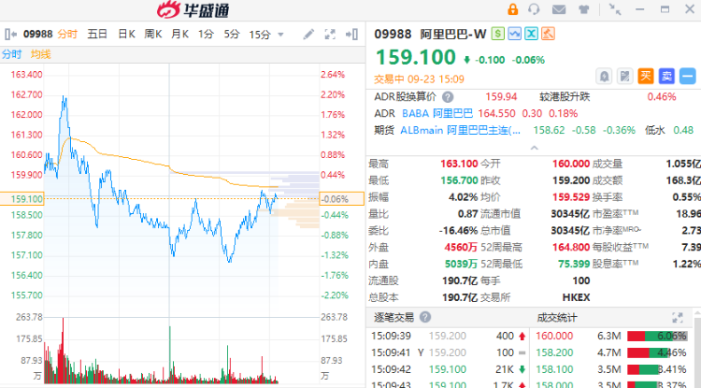This screenshot has width=701, height=388.
Task: Click the 159.100 current price label on chart axis
Action: coord(21,198)
